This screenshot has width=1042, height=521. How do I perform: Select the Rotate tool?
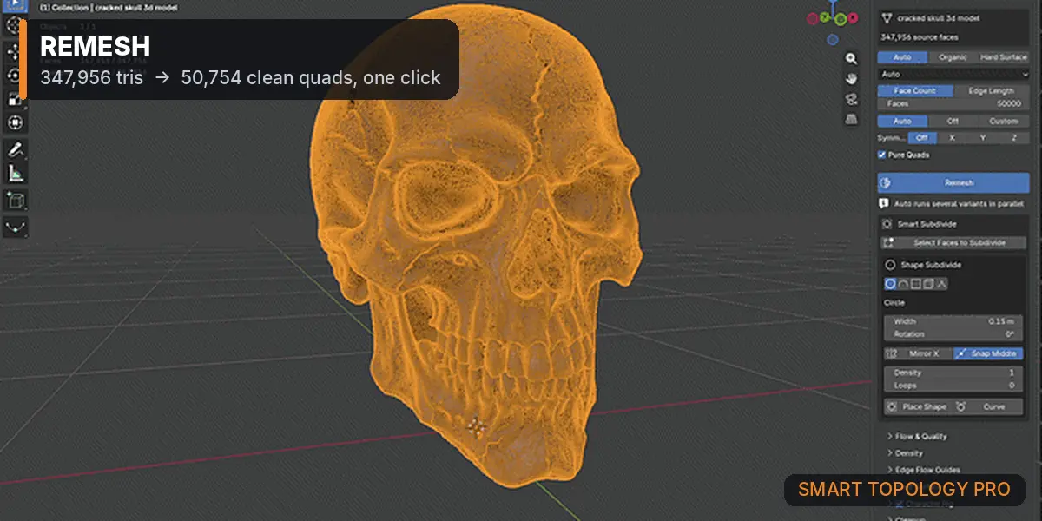[x=16, y=75]
